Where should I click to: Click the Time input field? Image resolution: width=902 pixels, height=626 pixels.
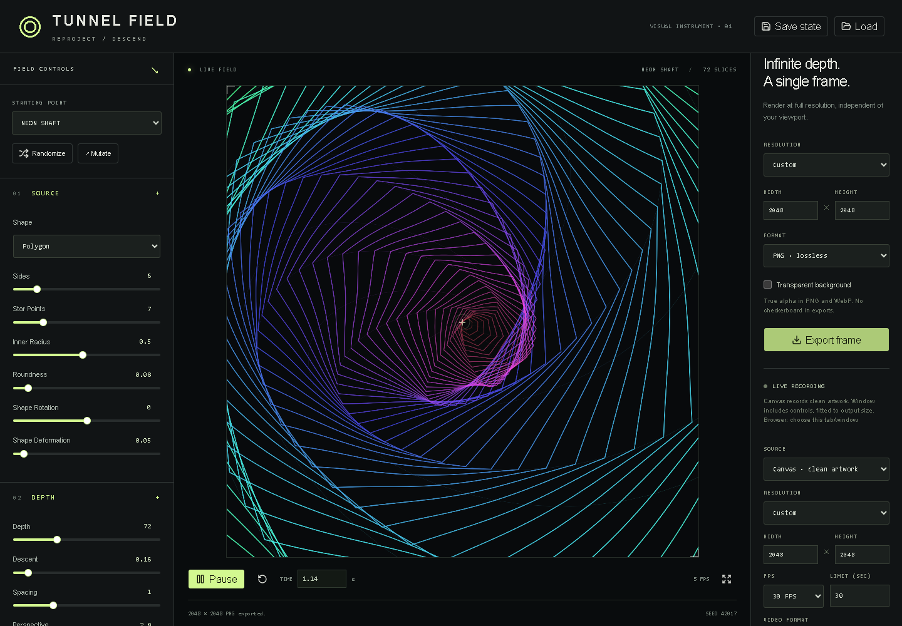point(322,579)
